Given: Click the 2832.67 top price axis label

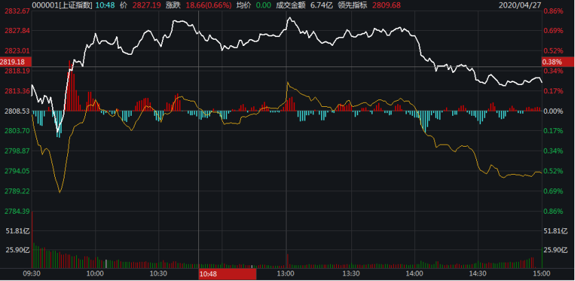Looking at the screenshot, I should 15,12.
